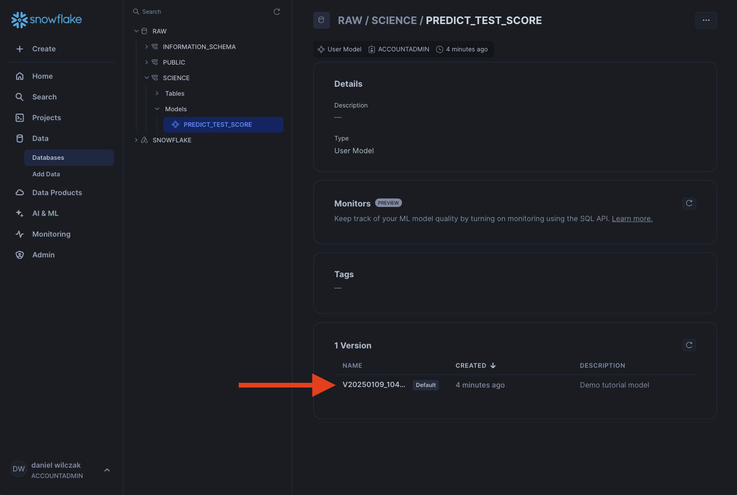Click the AI & ML sparkle icon
This screenshot has width=737, height=495.
[x=20, y=214]
